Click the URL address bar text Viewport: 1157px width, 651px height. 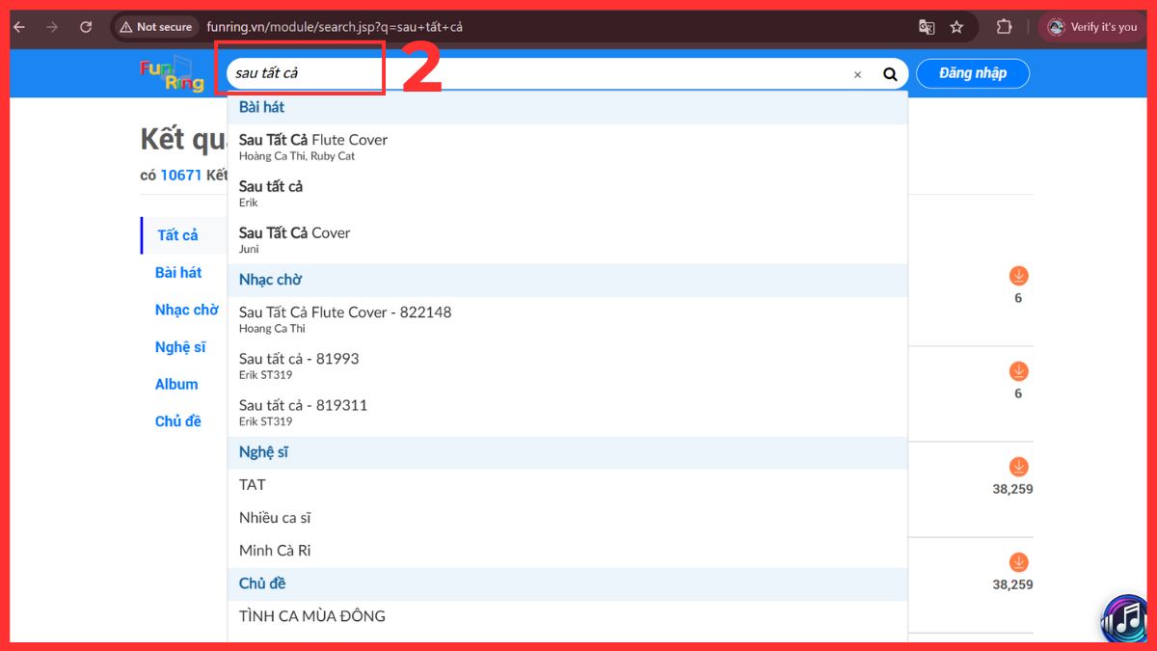335,27
